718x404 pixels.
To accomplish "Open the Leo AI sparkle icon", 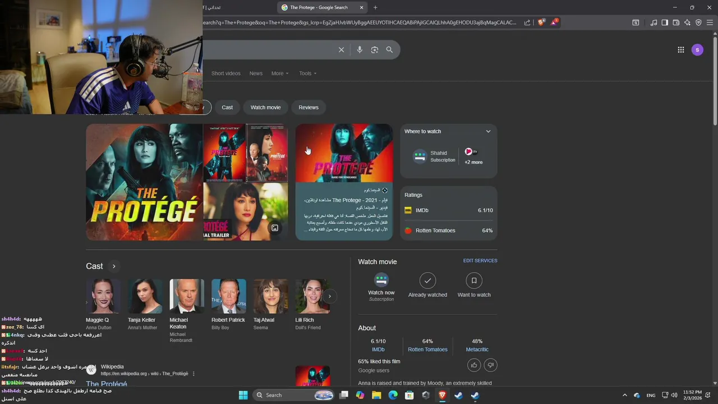I will click(x=687, y=22).
